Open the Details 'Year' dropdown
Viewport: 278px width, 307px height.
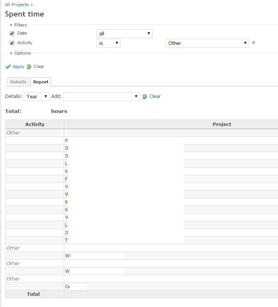click(x=37, y=96)
